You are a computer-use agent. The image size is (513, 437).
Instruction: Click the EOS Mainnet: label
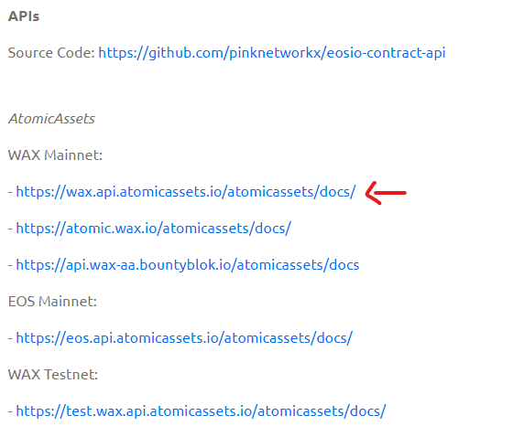coord(52,302)
